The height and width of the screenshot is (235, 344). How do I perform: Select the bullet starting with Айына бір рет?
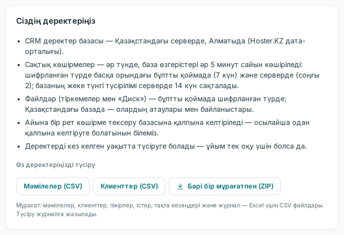pos(167,128)
